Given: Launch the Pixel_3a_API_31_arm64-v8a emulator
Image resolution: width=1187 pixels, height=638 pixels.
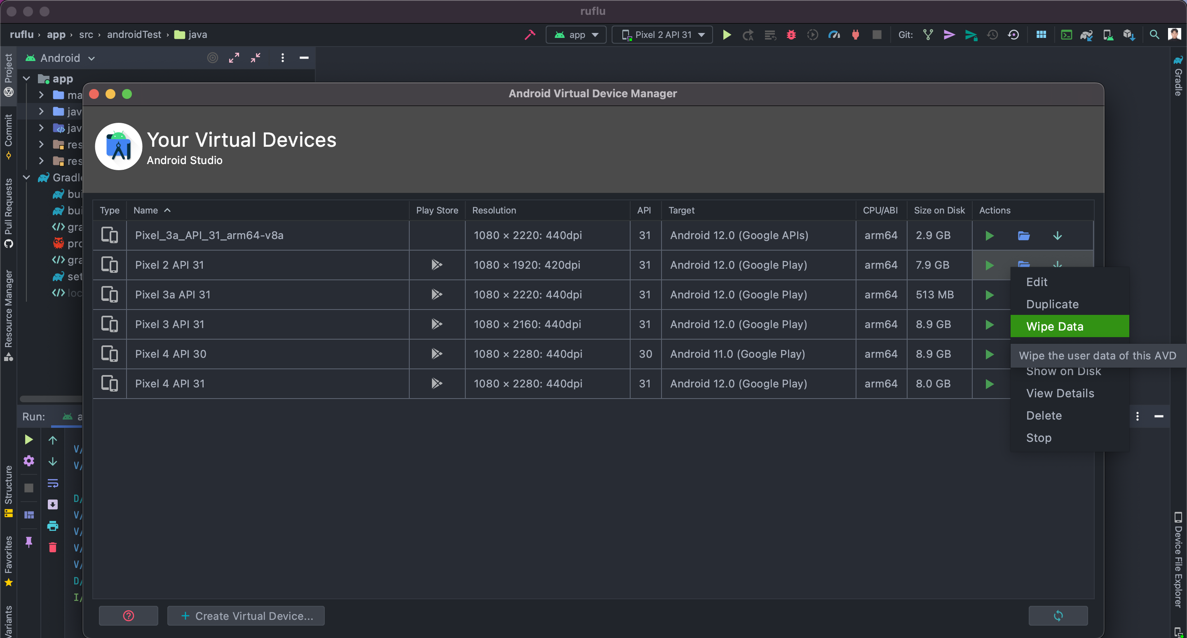Looking at the screenshot, I should click(x=989, y=235).
